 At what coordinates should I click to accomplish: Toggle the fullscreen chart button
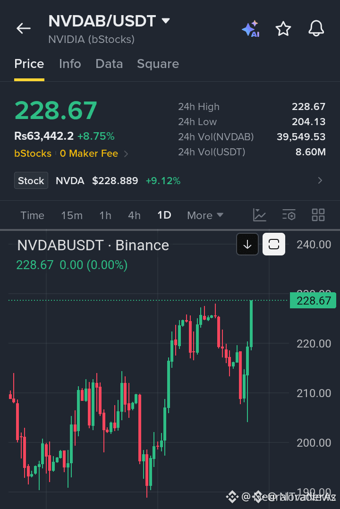[274, 244]
